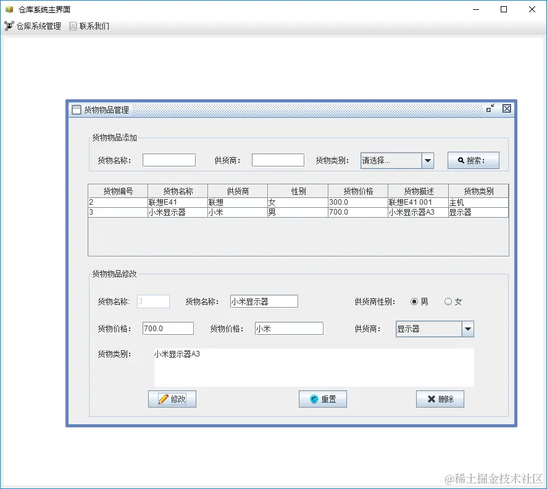Viewport: 547px width, 489px height.
Task: Select the 女 radio button
Action: 448,302
